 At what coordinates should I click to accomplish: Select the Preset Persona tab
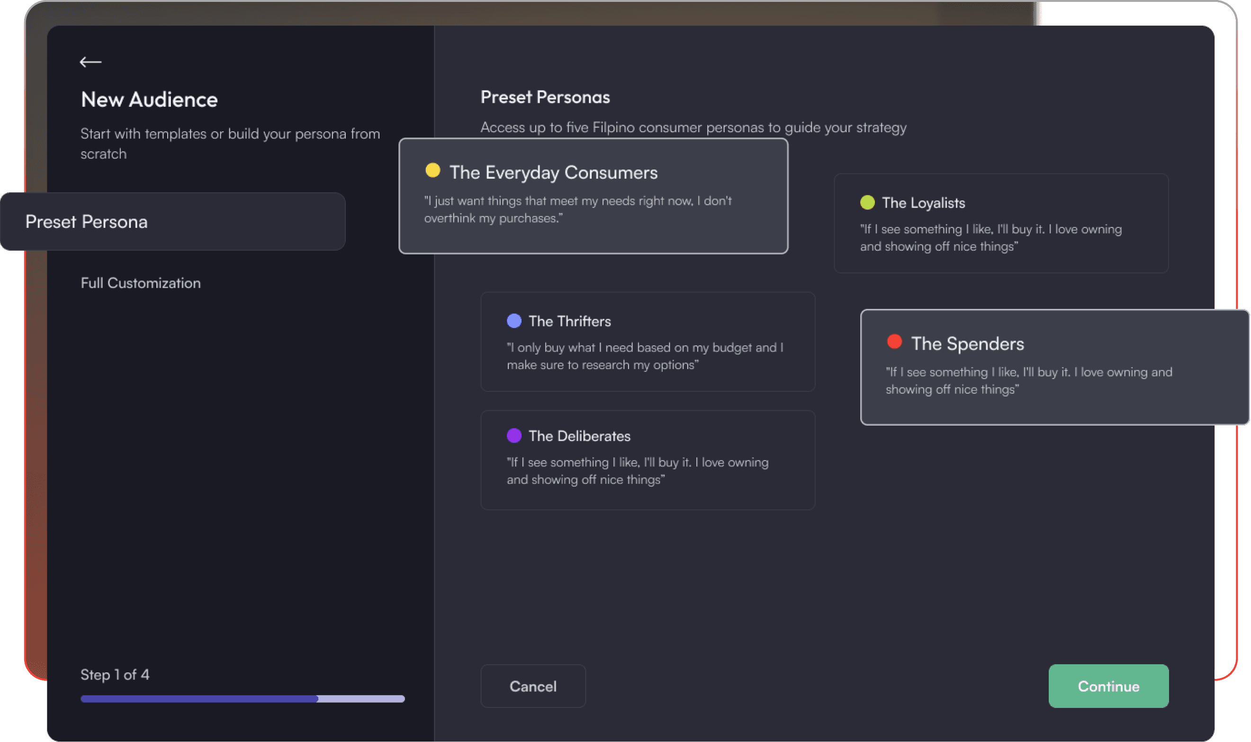[172, 221]
